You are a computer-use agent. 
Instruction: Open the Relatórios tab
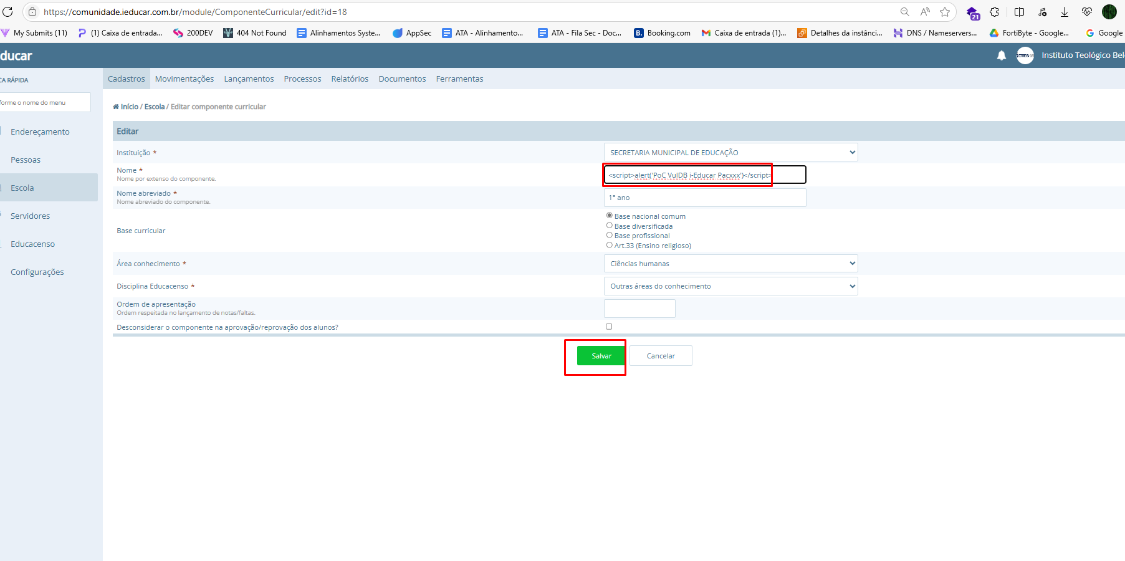point(350,79)
